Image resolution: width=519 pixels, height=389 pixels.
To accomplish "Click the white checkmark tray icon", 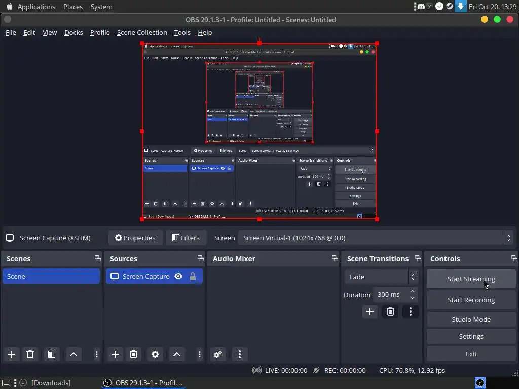I will point(439,6).
